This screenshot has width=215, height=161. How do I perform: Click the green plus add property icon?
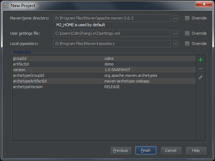tap(201, 60)
